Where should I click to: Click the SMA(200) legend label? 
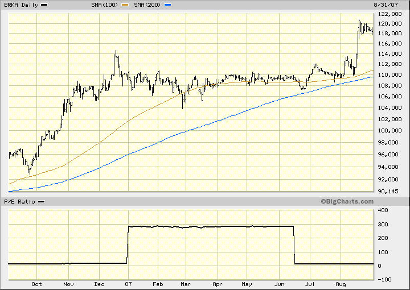pyautogui.click(x=147, y=5)
